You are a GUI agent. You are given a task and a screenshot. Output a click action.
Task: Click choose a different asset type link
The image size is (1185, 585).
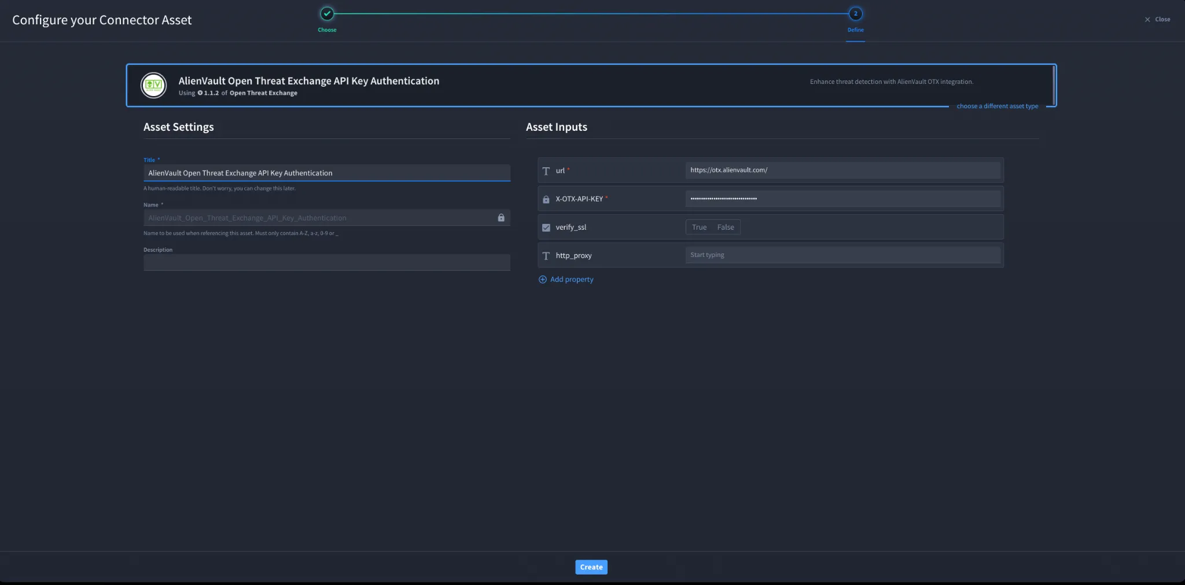click(x=998, y=106)
